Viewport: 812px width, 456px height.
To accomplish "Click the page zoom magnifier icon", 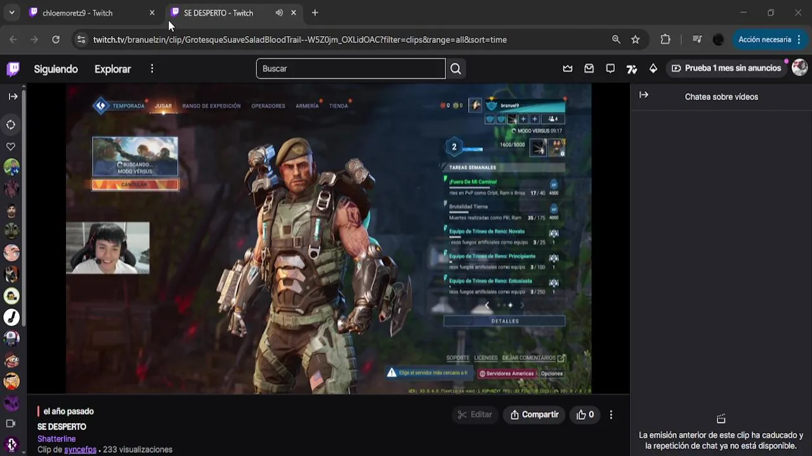I will [x=616, y=39].
